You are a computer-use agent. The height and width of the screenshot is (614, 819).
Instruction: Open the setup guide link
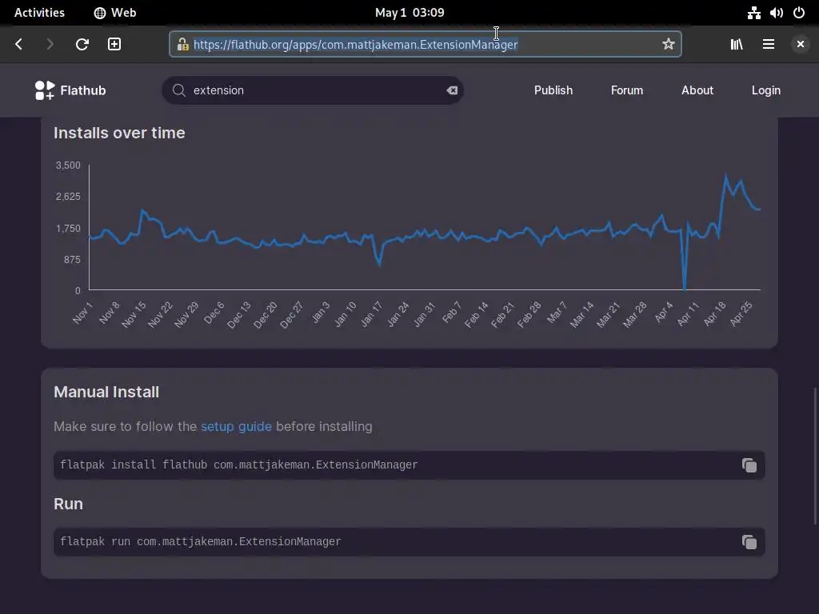[x=236, y=427]
